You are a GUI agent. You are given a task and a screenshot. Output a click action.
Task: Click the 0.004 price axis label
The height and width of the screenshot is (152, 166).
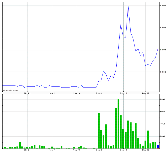(x=163, y=50)
